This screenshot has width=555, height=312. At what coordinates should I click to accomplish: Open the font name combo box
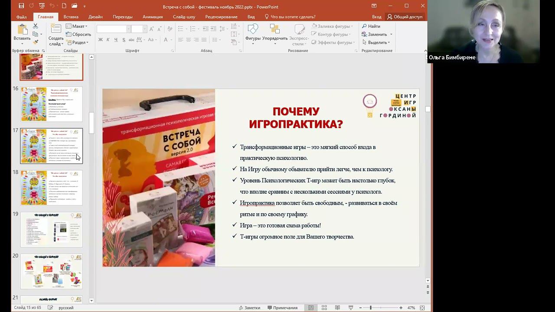click(x=114, y=29)
